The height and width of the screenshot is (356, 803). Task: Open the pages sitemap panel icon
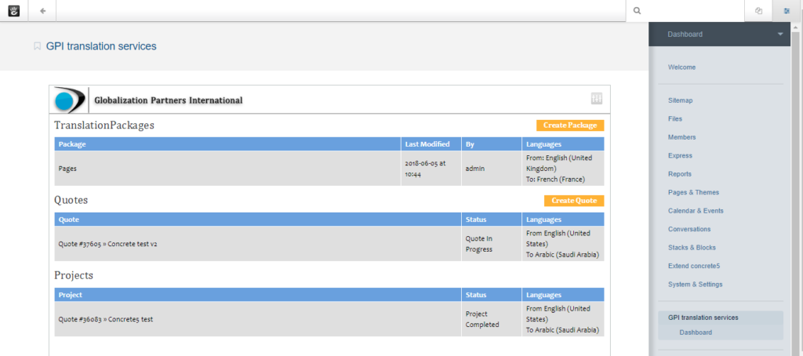pyautogui.click(x=758, y=11)
